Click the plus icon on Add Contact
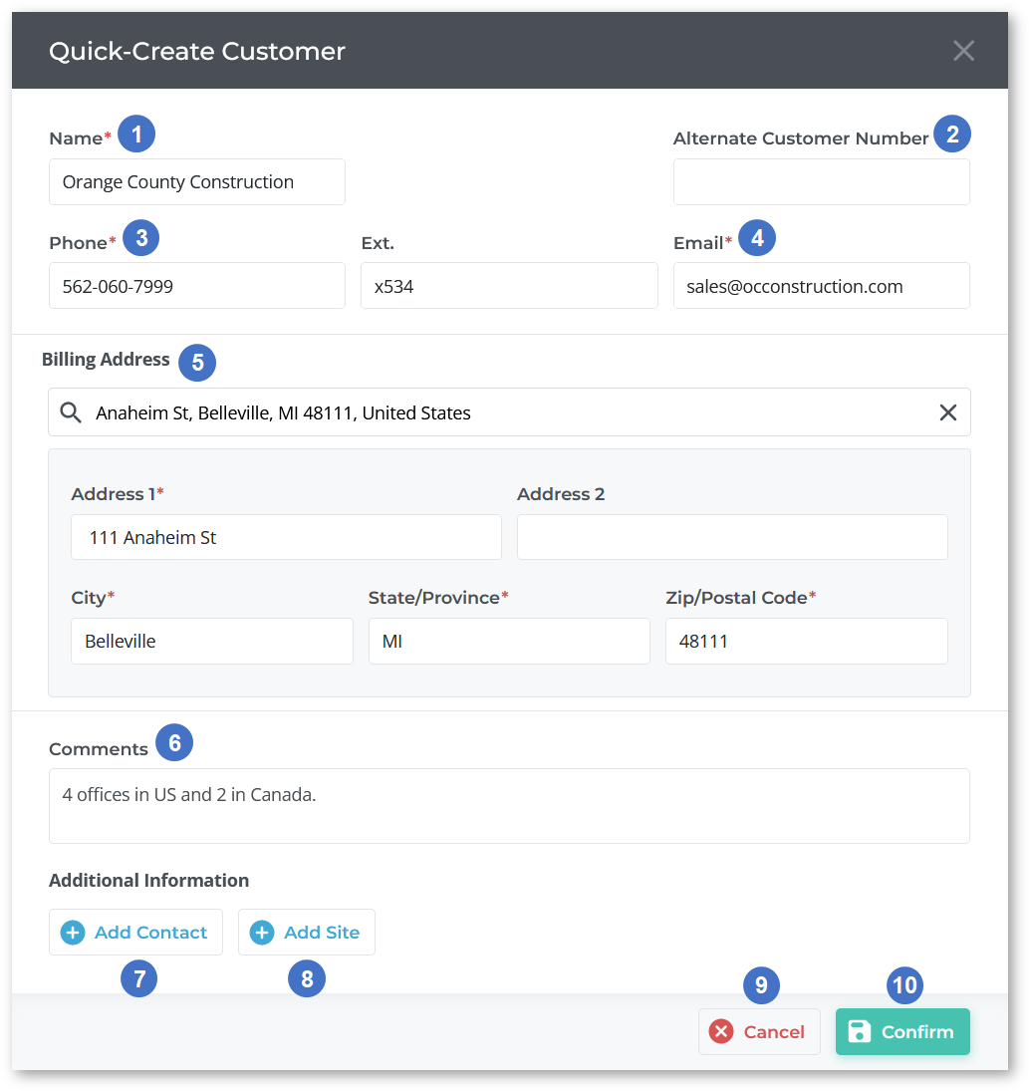Viewport: 1029px width, 1091px height. point(72,932)
